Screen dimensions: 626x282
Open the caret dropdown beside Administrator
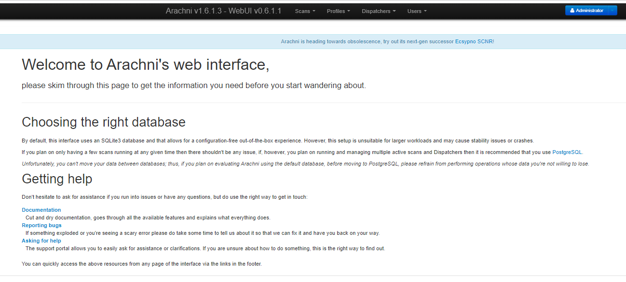pos(612,11)
